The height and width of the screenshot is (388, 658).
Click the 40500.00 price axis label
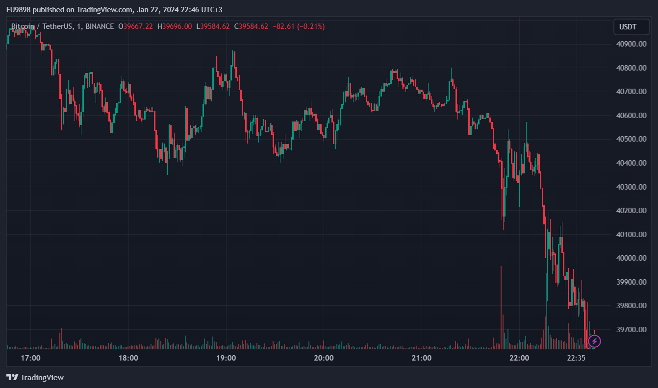[631, 139]
